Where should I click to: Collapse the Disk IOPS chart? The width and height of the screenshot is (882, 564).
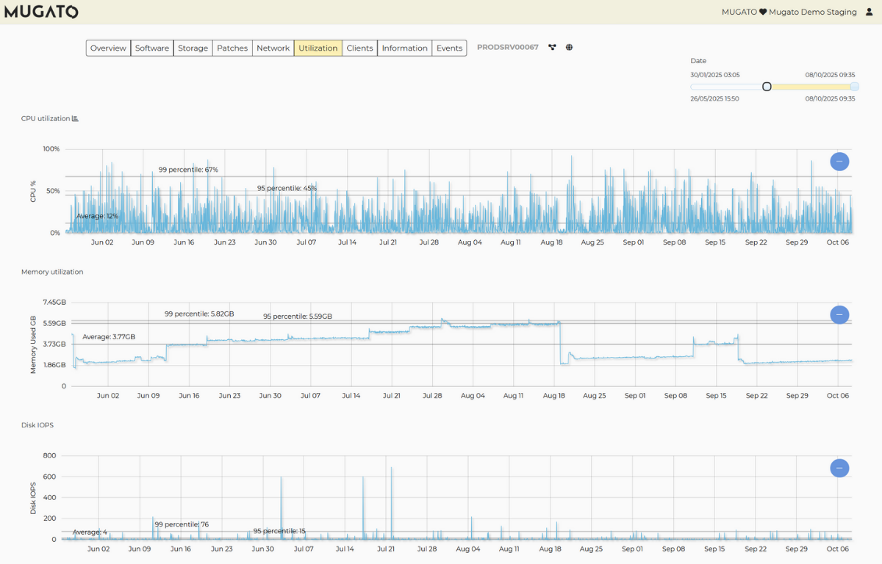pos(839,468)
